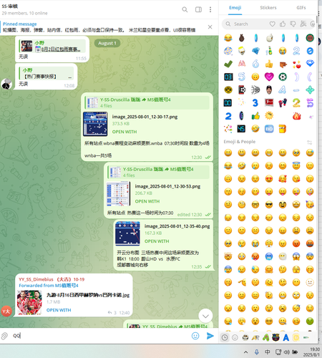This screenshot has width=322, height=358.
Task: Open the 九游 football poster thumbnail
Action: (x=29, y=302)
